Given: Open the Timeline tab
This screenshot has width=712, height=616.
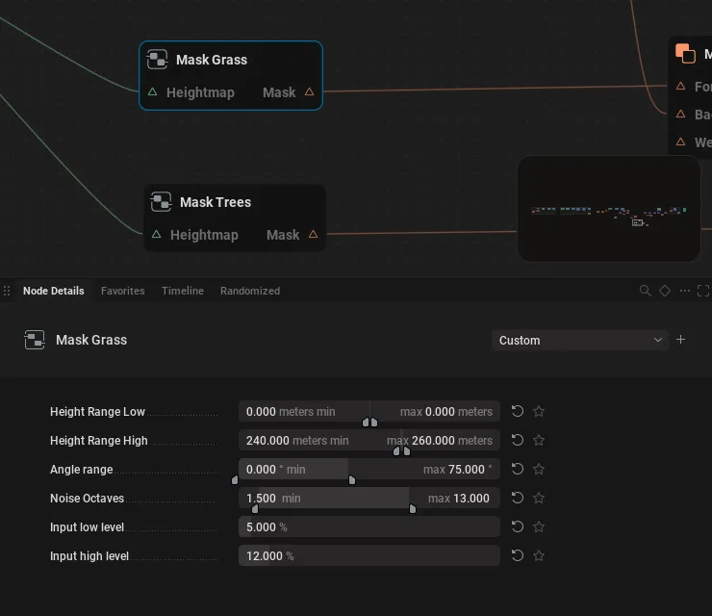Looking at the screenshot, I should pyautogui.click(x=183, y=291).
